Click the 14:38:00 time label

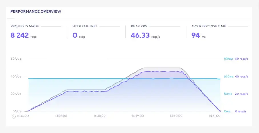coord(99,116)
